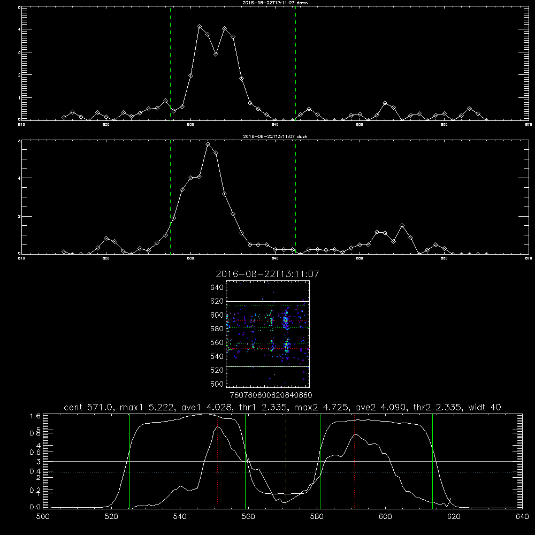Select the 'thr1 2.335' value
This screenshot has width=535, height=535.
[x=263, y=407]
